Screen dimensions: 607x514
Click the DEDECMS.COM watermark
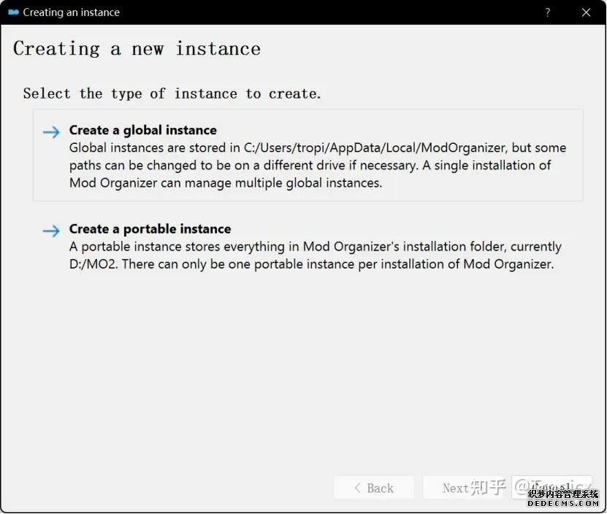pyautogui.click(x=562, y=504)
